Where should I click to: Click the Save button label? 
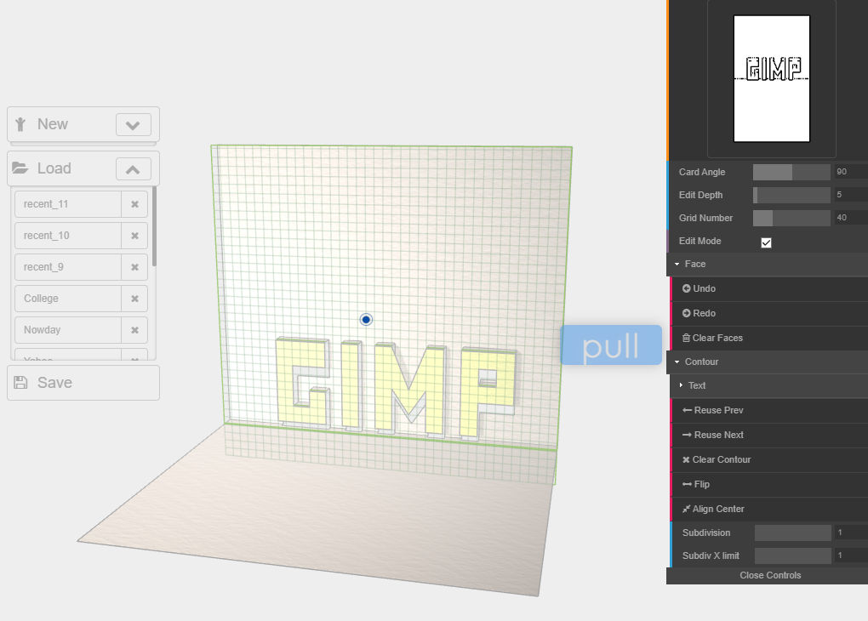[54, 383]
